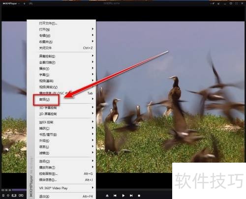Click the Eject open-file icon
This screenshot has width=246, height=199.
click(x=107, y=196)
